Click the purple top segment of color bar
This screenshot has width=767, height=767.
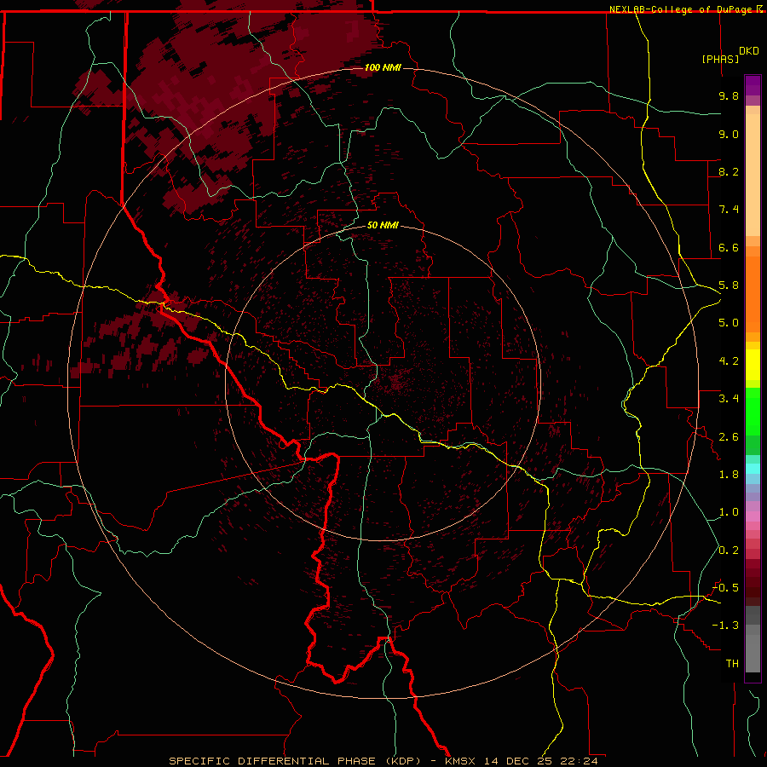(753, 85)
